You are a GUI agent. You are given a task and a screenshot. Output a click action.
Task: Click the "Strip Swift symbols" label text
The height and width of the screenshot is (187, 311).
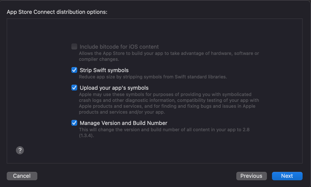point(104,70)
